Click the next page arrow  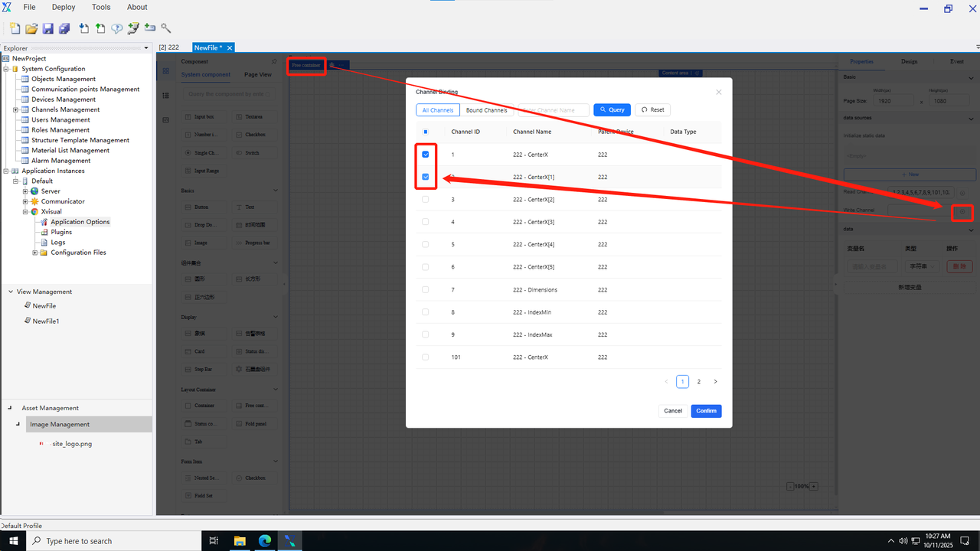(x=716, y=382)
